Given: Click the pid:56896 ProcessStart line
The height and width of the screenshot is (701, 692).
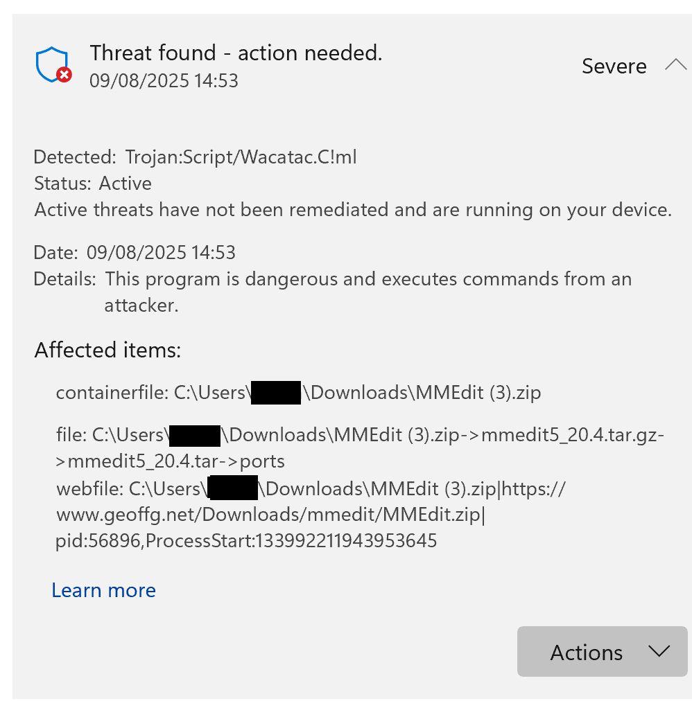Looking at the screenshot, I should point(246,540).
